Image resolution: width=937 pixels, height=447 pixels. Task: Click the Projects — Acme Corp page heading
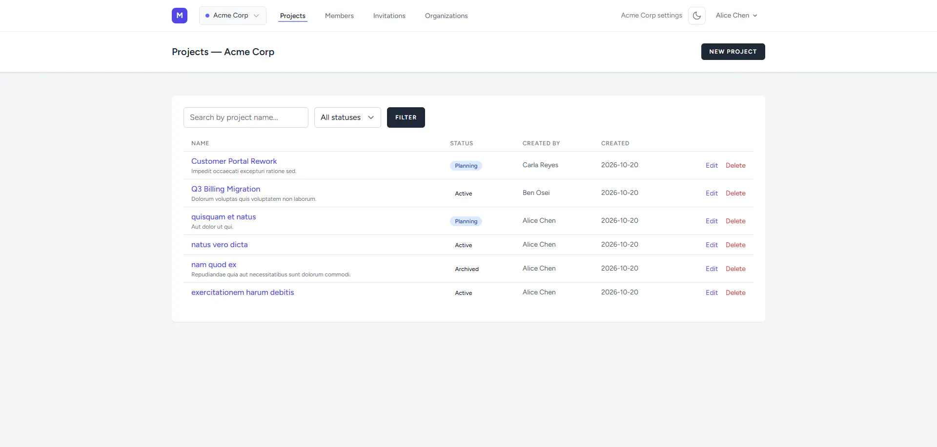coord(223,52)
